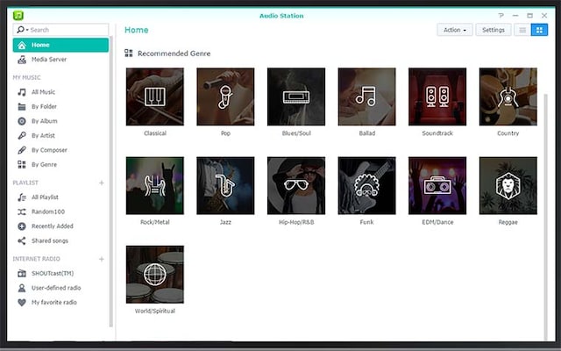
Task: Open the Settings button
Action: pyautogui.click(x=494, y=30)
